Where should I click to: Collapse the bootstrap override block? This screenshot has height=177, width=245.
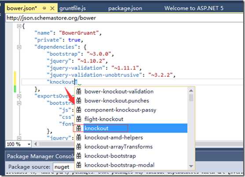(x=19, y=103)
